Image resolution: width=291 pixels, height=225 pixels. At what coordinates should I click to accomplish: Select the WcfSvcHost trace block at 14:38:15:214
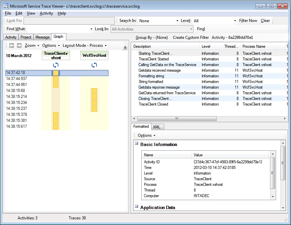(x=94, y=97)
